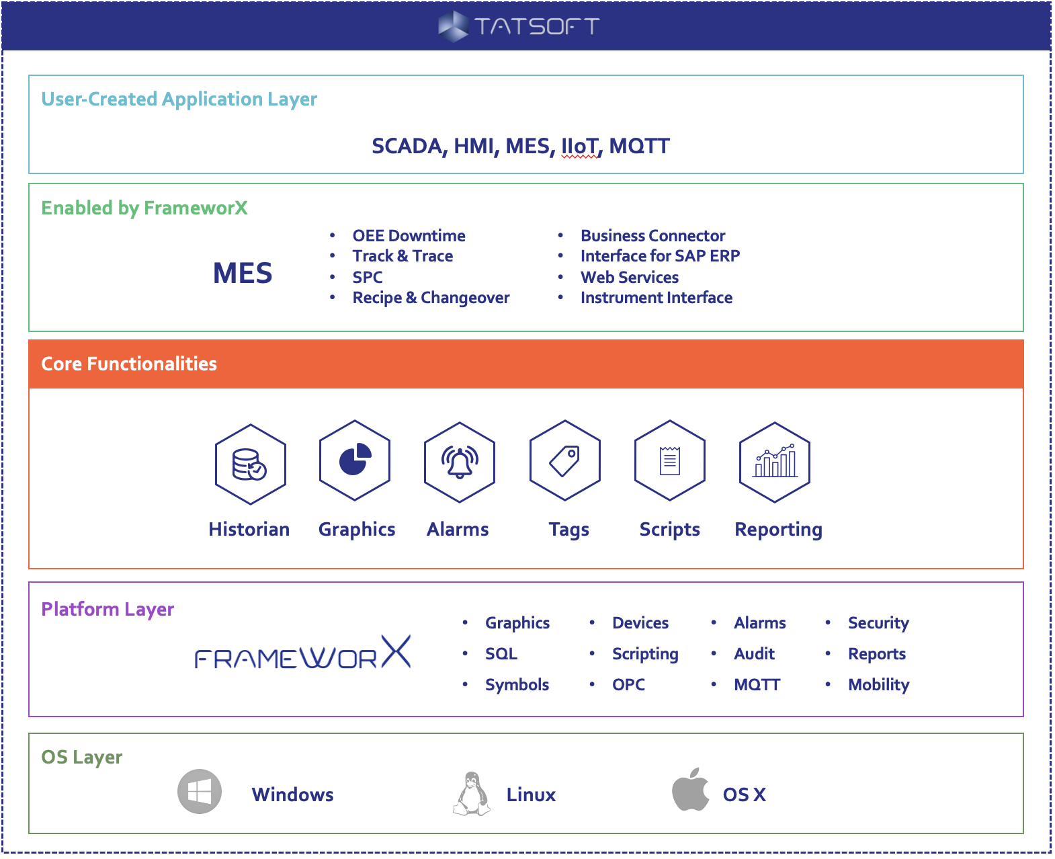Select the Alarms label under Core Functionalities
The image size is (1055, 859).
(458, 529)
